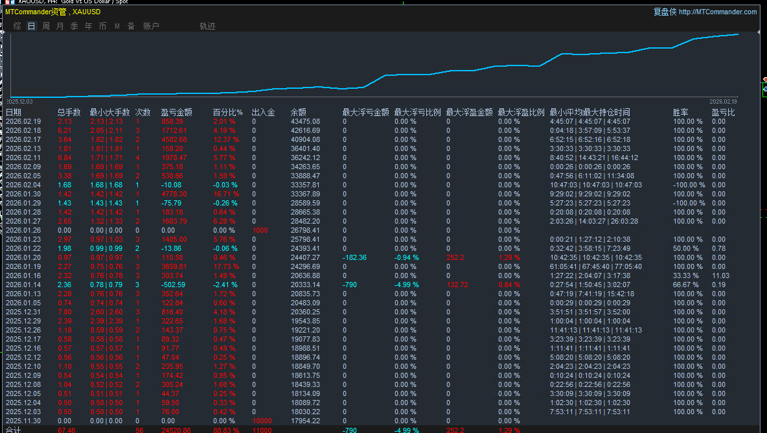This screenshot has height=433, width=767.
Task: Switch to the 账户 account tab
Action: tap(151, 26)
